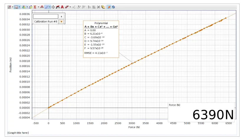This screenshot has height=139, width=241.
Task: Expand the highlight tool dropdown arrow
Action: pos(27,7)
